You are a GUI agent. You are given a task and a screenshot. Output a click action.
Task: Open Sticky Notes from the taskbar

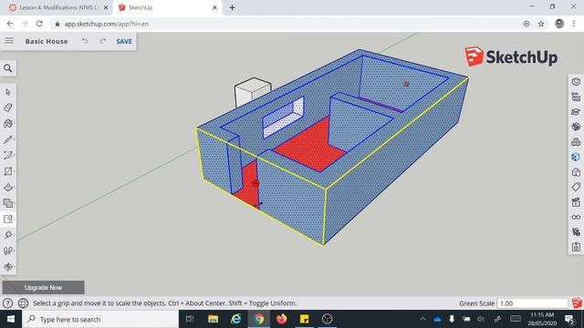[x=304, y=319]
